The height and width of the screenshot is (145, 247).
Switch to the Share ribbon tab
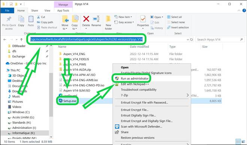34,10
